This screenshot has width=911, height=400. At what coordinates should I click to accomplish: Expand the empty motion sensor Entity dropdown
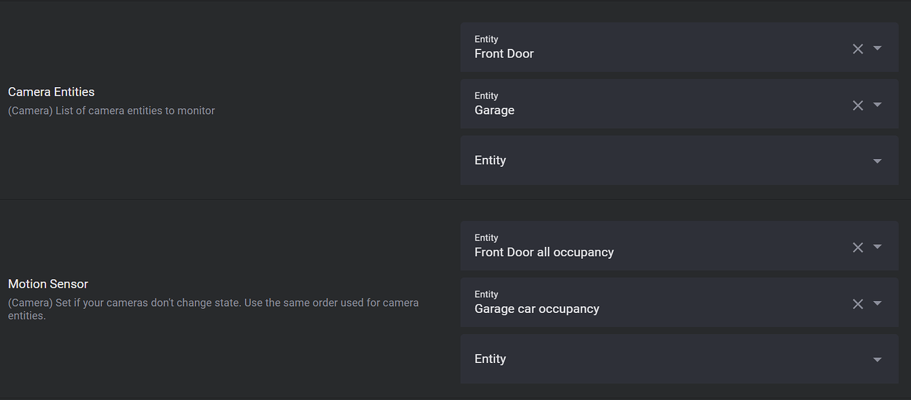click(877, 359)
